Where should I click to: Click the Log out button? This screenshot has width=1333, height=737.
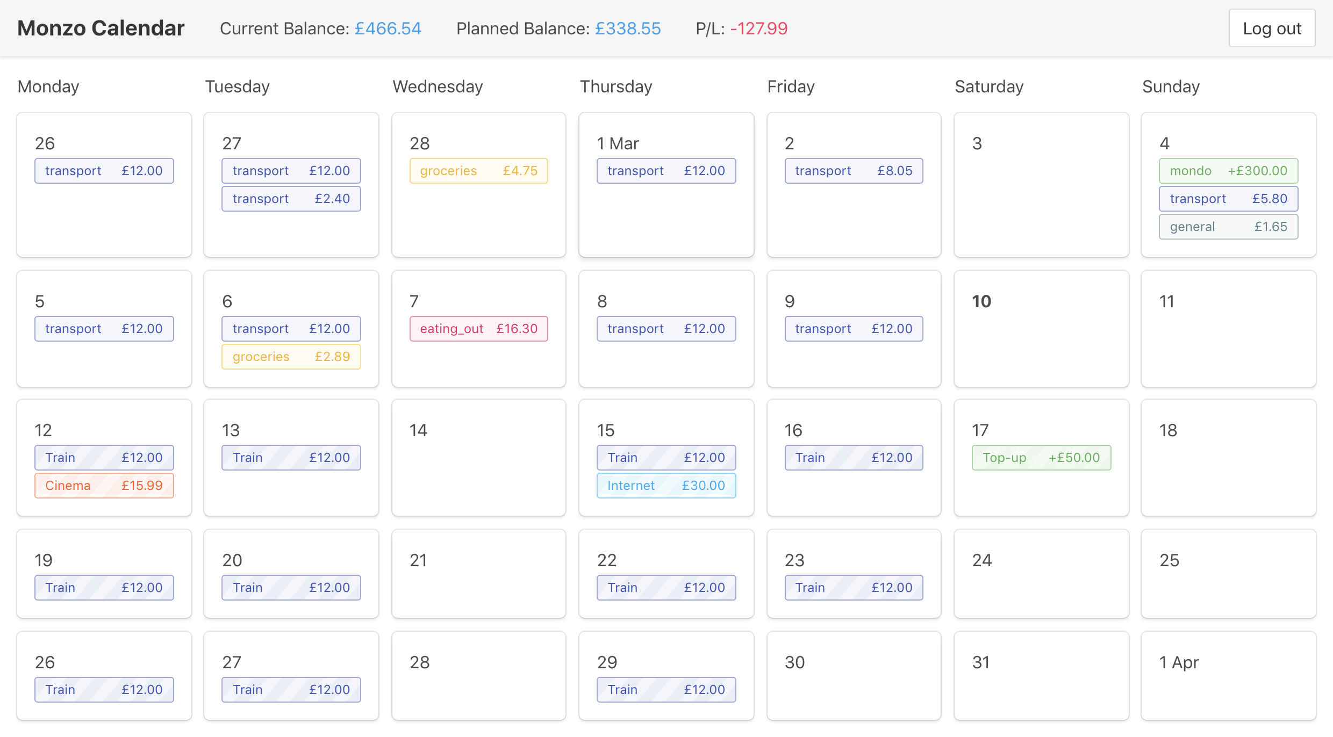click(x=1272, y=28)
